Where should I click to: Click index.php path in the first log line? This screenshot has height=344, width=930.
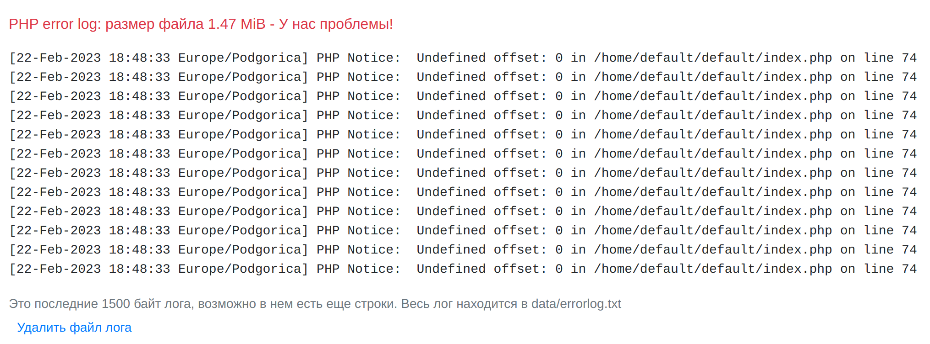point(713,58)
